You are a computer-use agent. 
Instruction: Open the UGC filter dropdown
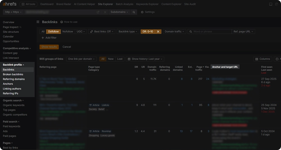click(81, 32)
